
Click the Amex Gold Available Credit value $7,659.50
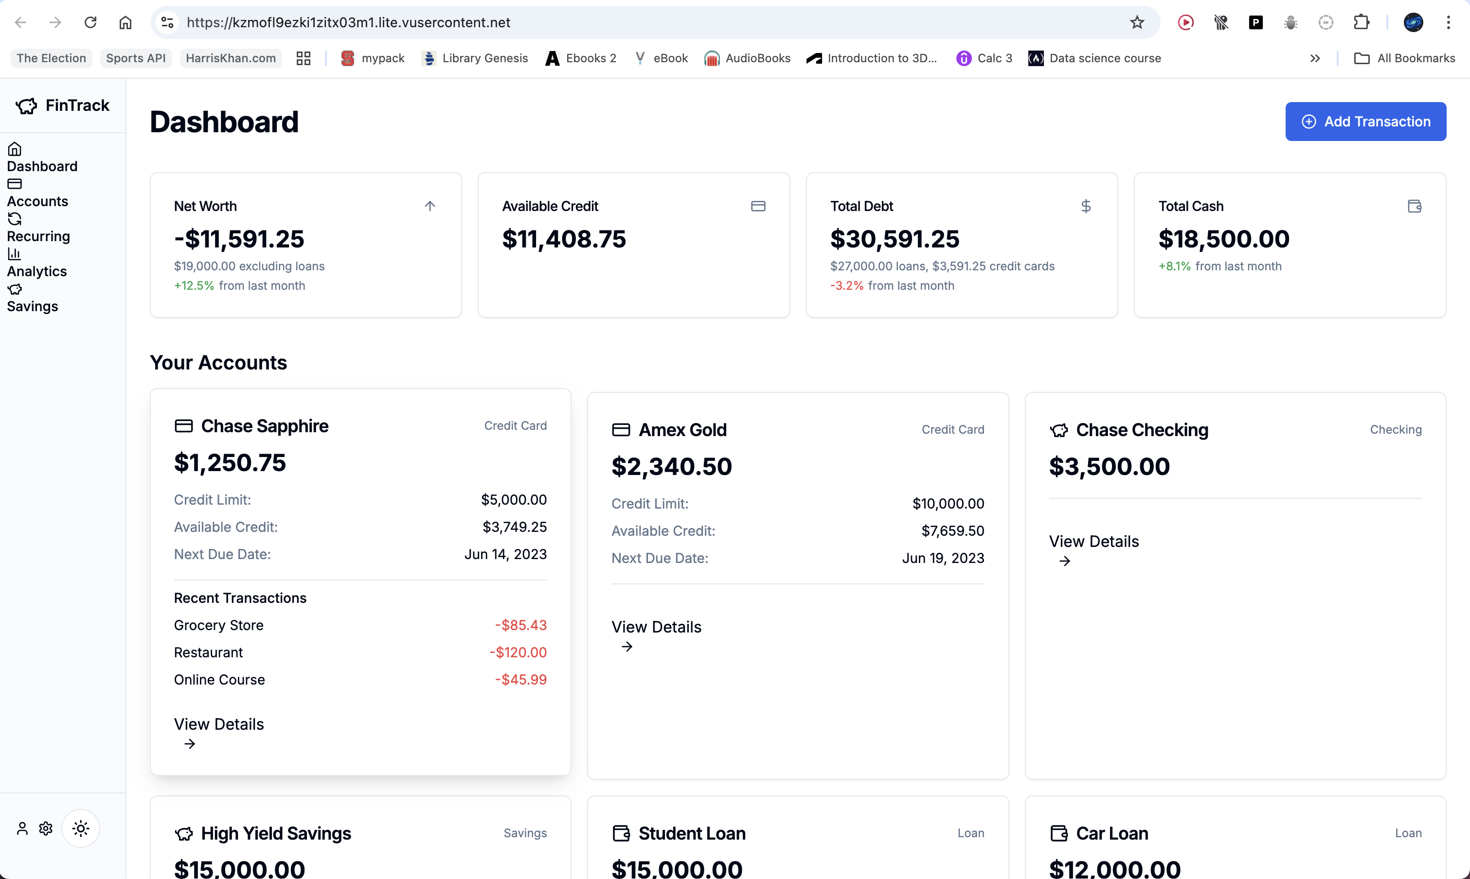click(953, 531)
